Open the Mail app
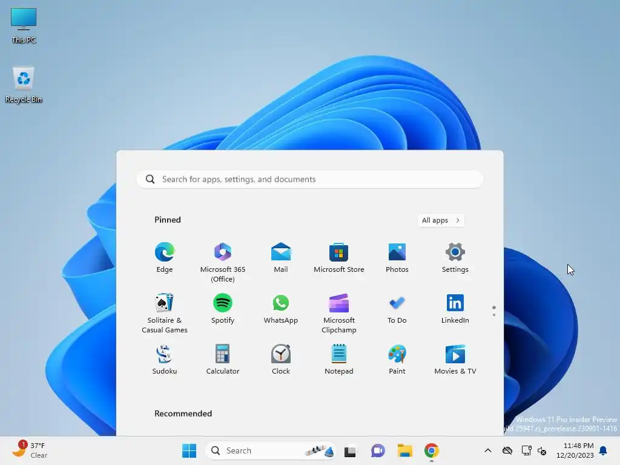Viewport: 620px width, 465px height. (281, 258)
